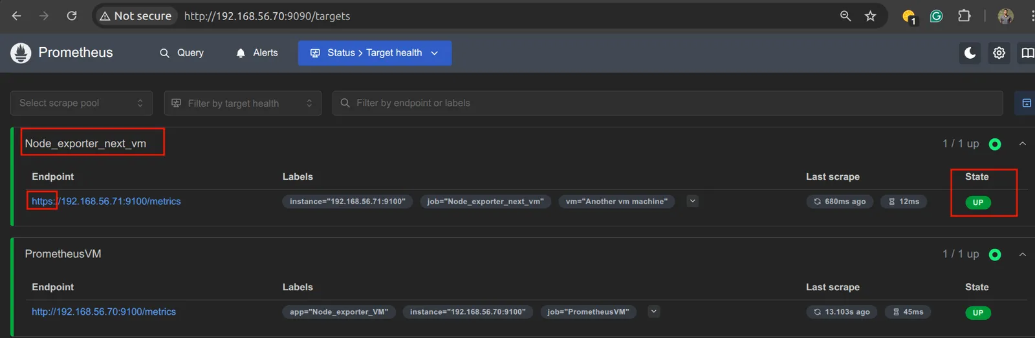Click the 13.103s ago last scrape badge
Viewport: 1035px width, 338px height.
point(842,312)
